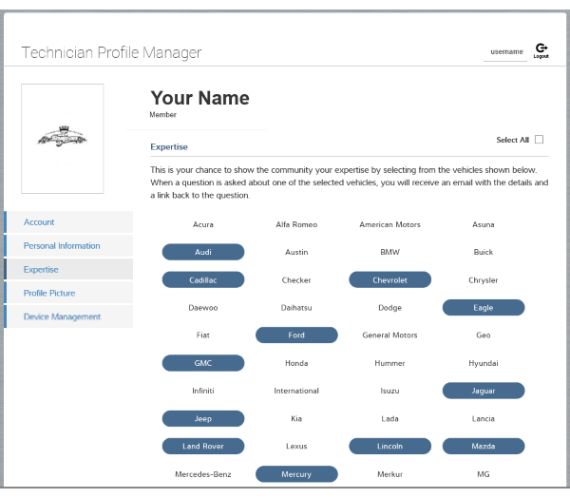Viewport: 570px width, 498px height.
Task: Select Expertise in the sidebar
Action: coord(68,270)
